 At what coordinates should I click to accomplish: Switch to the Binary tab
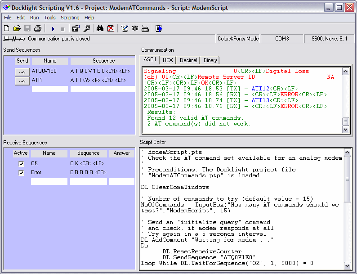(x=210, y=60)
